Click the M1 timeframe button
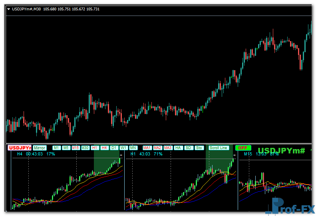Viewport: 316px width, 216px height. (56, 148)
